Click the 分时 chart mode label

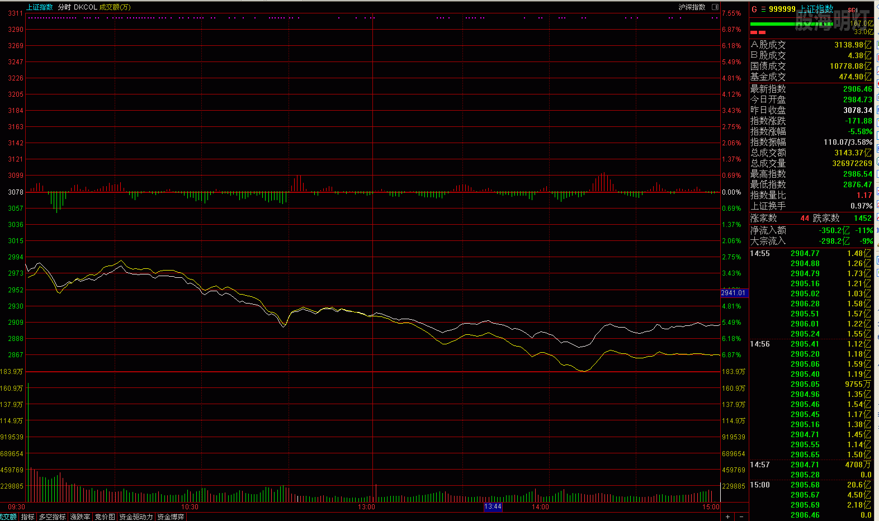pos(64,7)
